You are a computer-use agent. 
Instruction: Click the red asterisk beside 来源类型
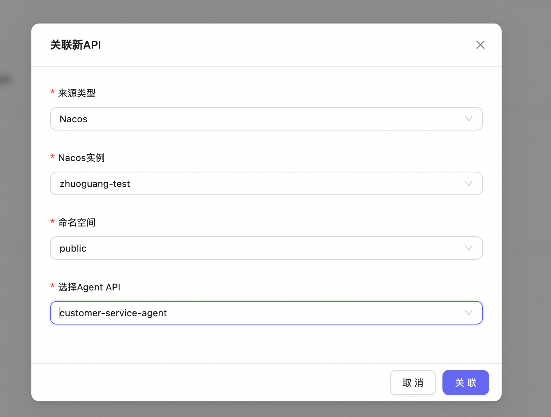[53, 92]
